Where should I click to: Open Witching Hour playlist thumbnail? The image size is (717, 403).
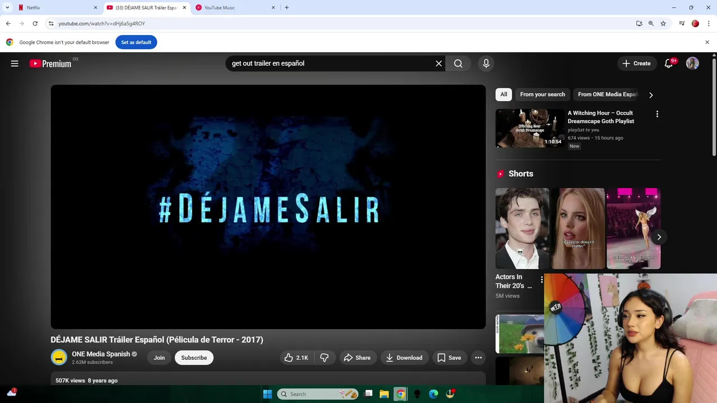(530, 128)
